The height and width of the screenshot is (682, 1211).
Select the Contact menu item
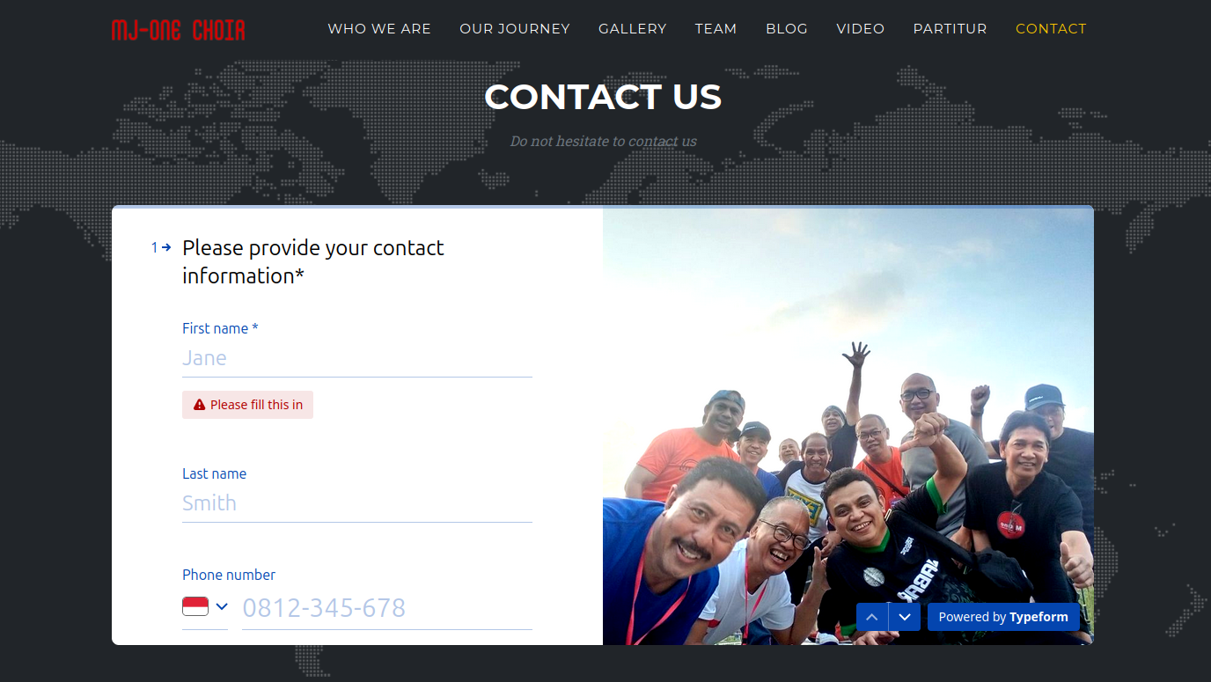click(1051, 29)
